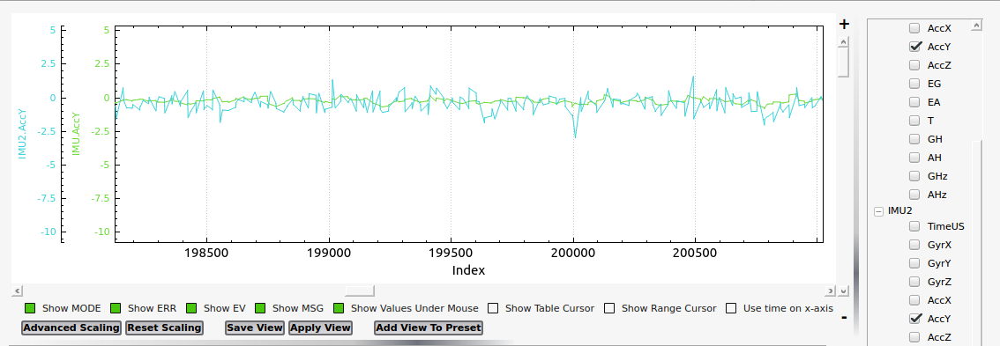The height and width of the screenshot is (346, 1000).
Task: Check the GHz item
Action: click(914, 176)
